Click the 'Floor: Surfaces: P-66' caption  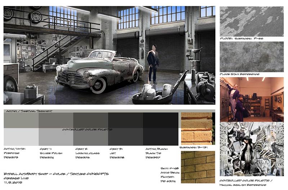pos(242,39)
